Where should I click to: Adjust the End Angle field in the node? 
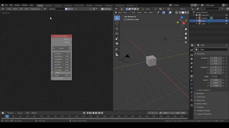point(62,70)
